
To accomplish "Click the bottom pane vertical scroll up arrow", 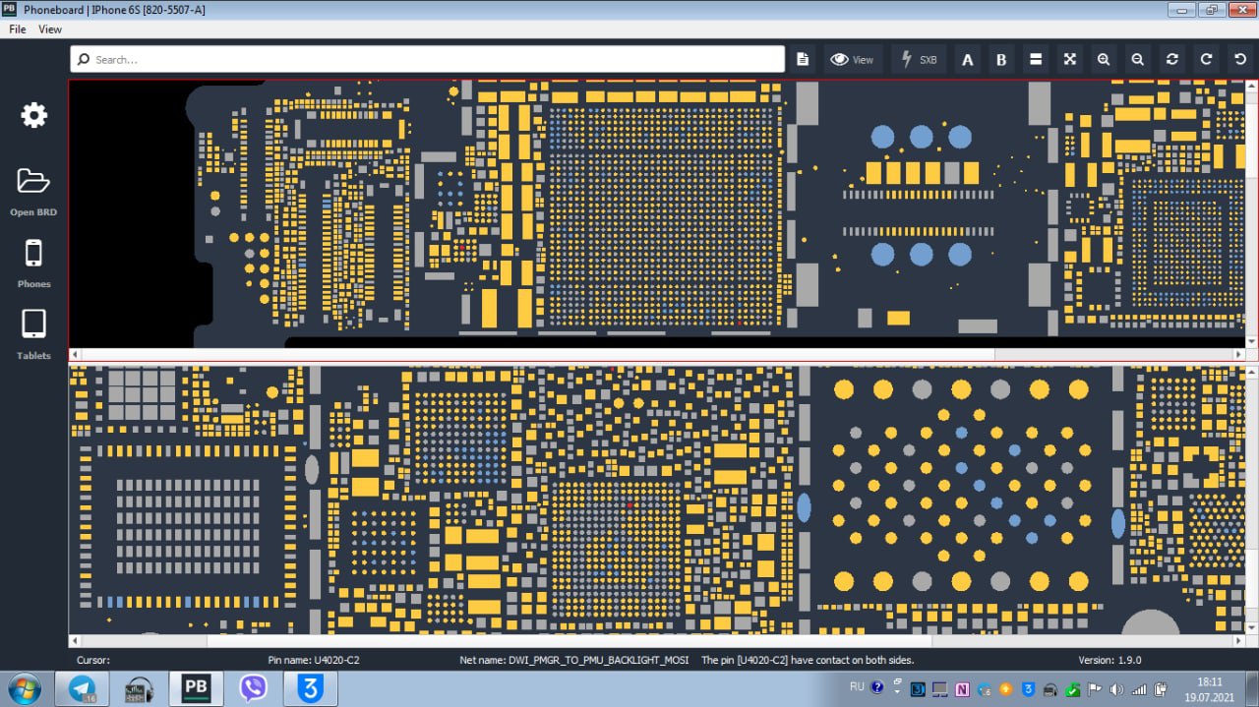I will click(x=1251, y=373).
